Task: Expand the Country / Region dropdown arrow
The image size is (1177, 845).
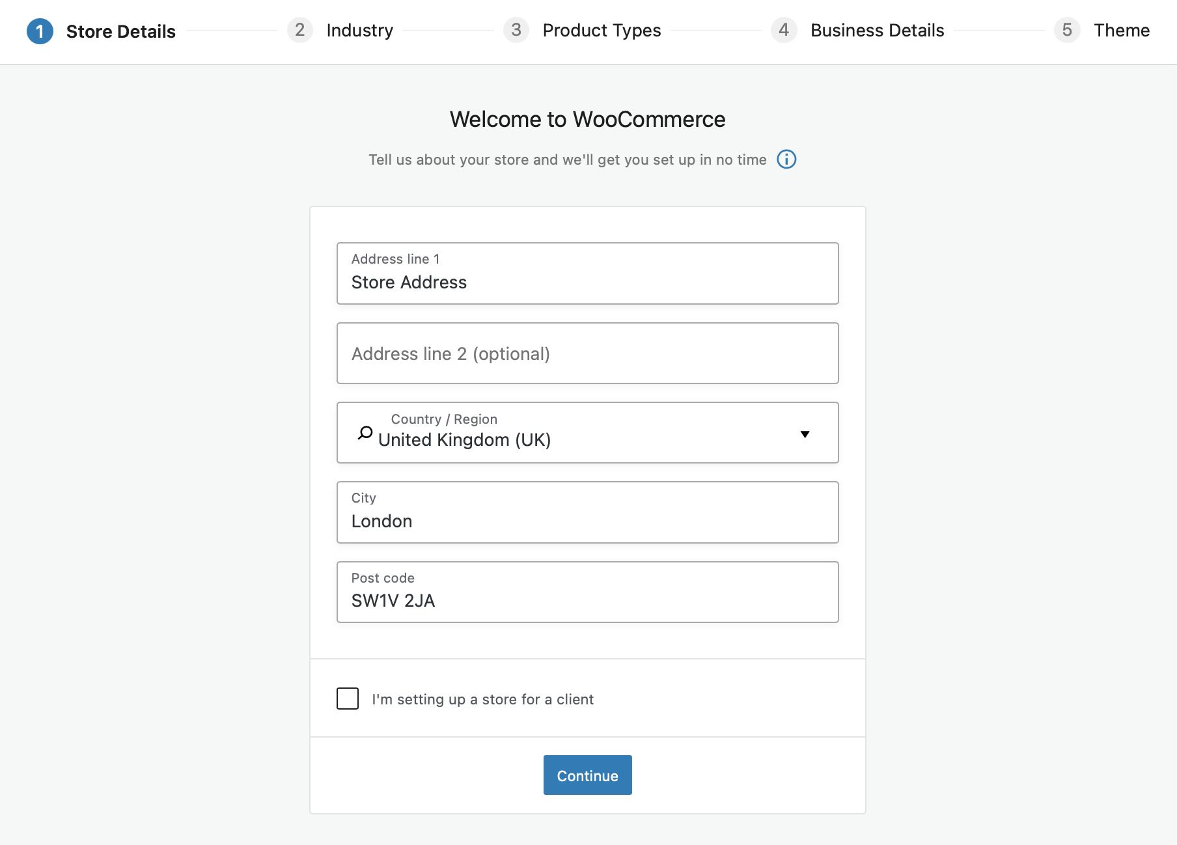Action: 805,434
